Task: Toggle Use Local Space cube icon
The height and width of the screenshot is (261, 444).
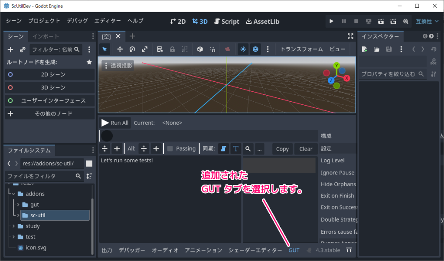Action: [x=200, y=49]
